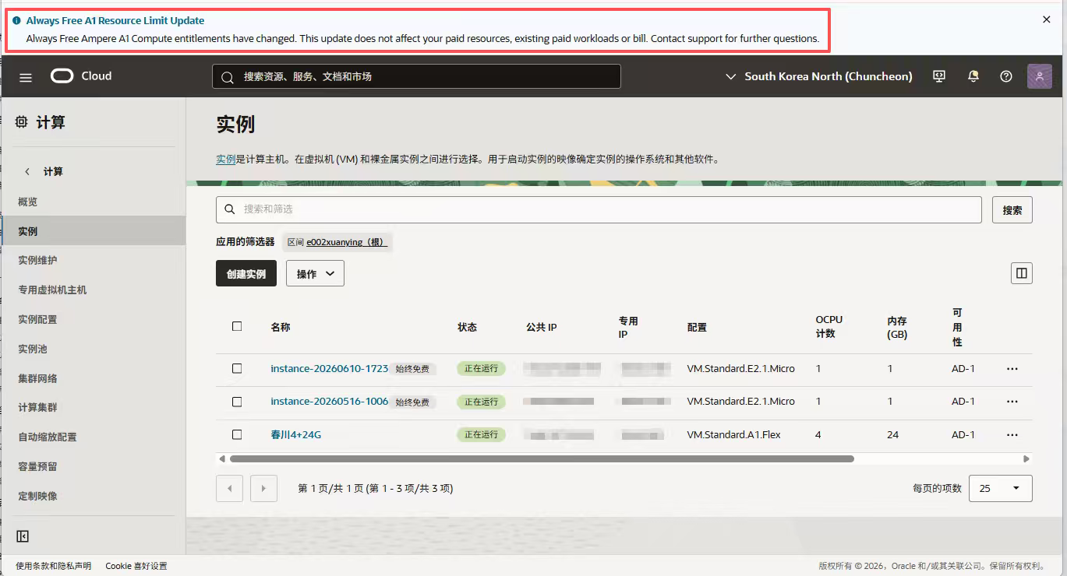Check the 春川4+24G row checkbox
Screen dimensions: 1067x576
[237, 435]
